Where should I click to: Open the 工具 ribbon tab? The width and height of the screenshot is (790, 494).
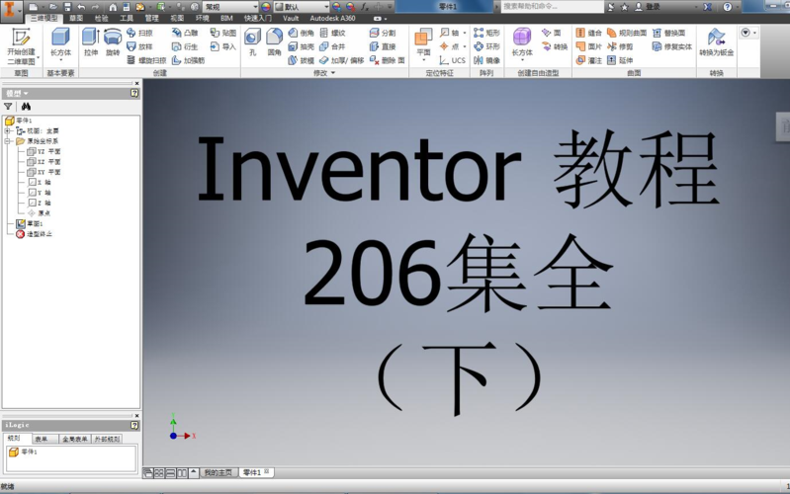[x=127, y=18]
